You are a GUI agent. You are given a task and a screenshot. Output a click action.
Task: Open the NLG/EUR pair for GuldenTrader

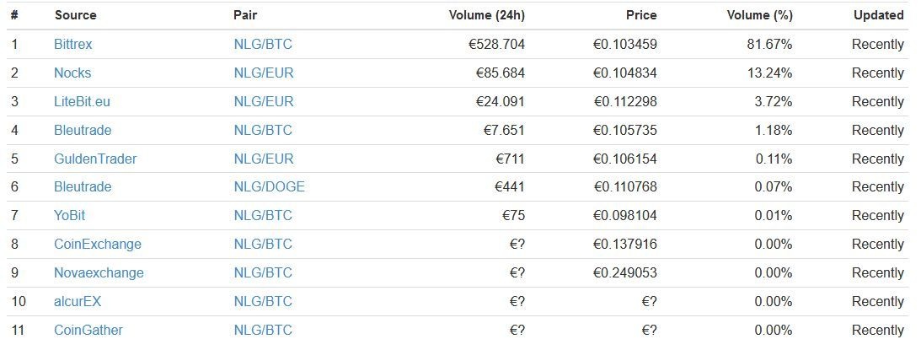tap(264, 159)
